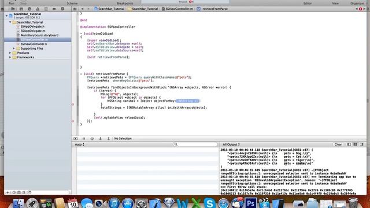Click the variables search field
370x208 pixels.
[195, 144]
